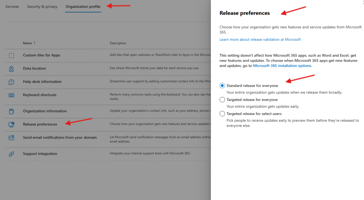Click the Release preferences icon
This screenshot has width=364, height=200.
pos(11,125)
